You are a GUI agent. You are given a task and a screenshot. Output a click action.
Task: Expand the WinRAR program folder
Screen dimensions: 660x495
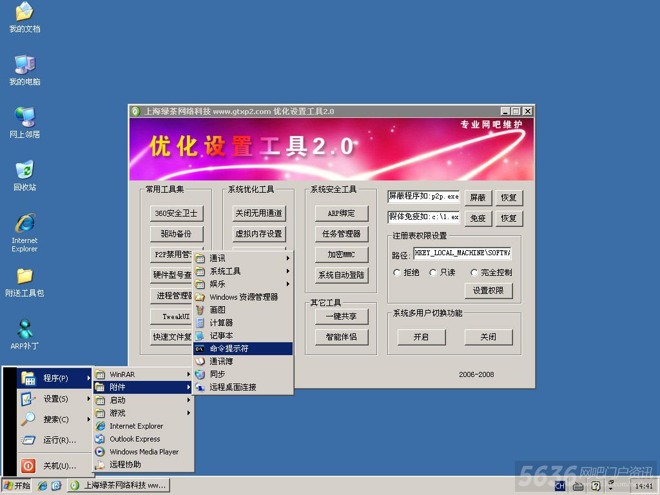pos(143,374)
